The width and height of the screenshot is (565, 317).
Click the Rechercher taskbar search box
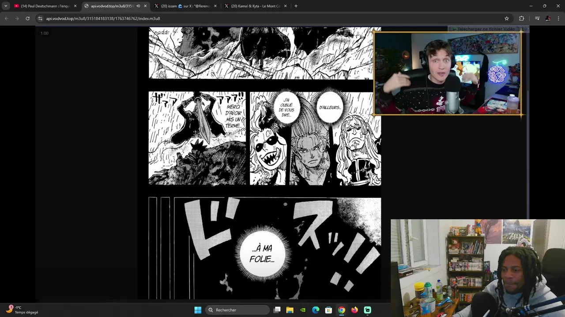coord(238,310)
